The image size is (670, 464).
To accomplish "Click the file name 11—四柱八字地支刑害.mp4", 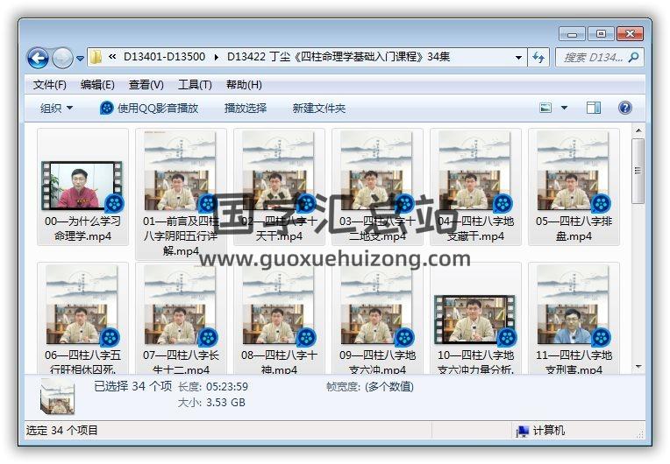I will [x=574, y=362].
